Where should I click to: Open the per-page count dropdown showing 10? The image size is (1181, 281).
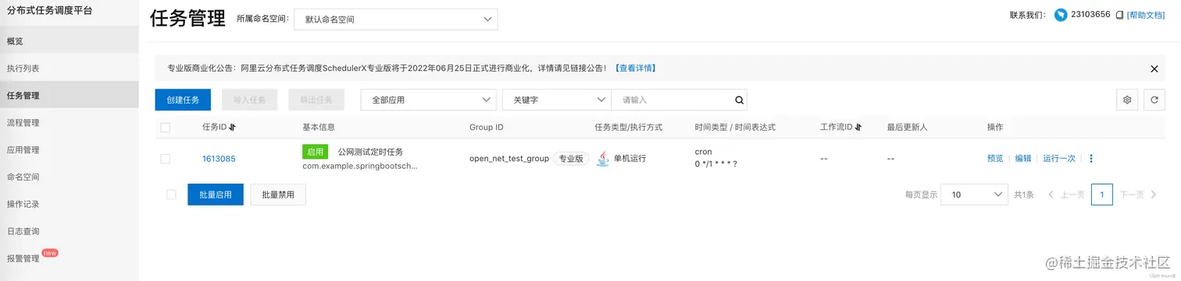point(974,195)
